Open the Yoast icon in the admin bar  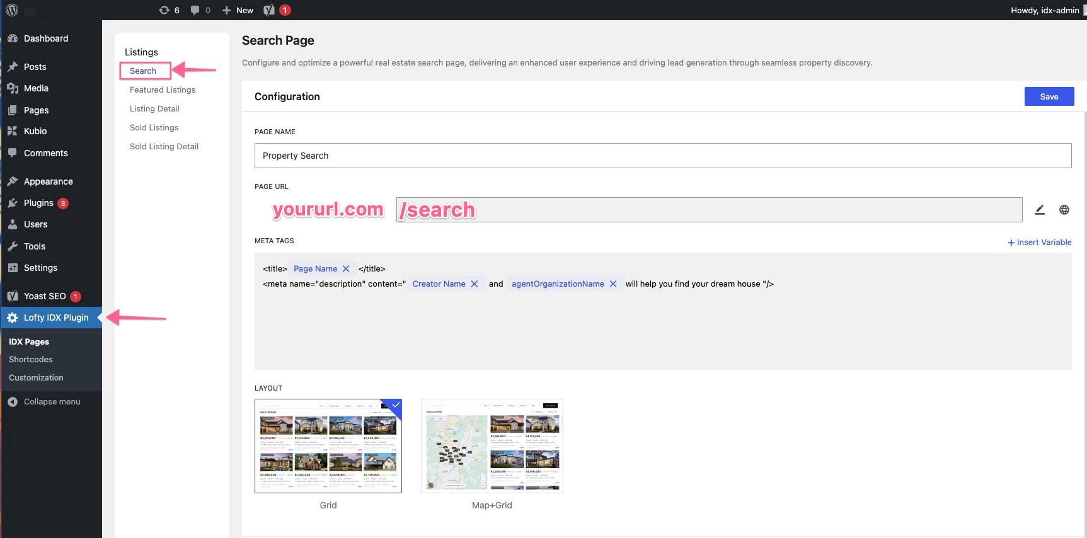pos(269,10)
